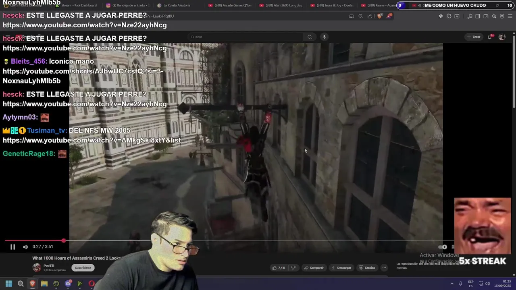Screen dimensions: 516x290
Task: Open the YouTube account avatar menu
Action: [x=502, y=37]
